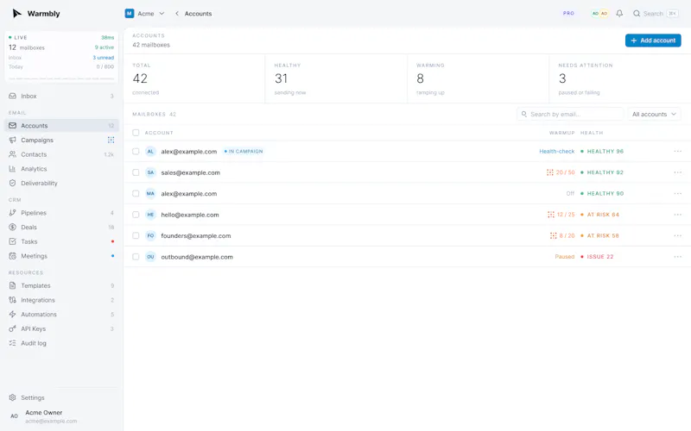Open the Inbox menu item

pos(61,96)
